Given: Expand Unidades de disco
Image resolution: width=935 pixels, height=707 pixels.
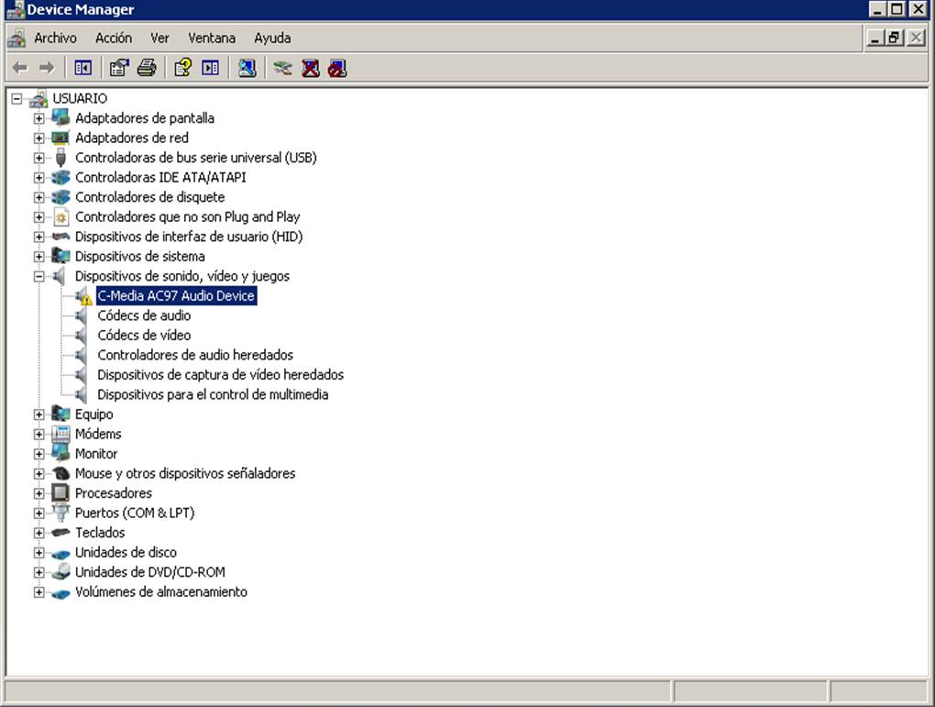Looking at the screenshot, I should tap(38, 552).
